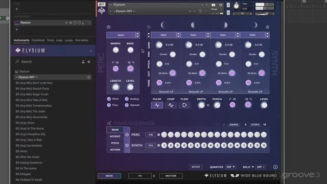Toggle the SYNTH sequencer row power

pos(127,145)
